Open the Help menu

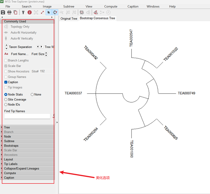tap(172, 6)
